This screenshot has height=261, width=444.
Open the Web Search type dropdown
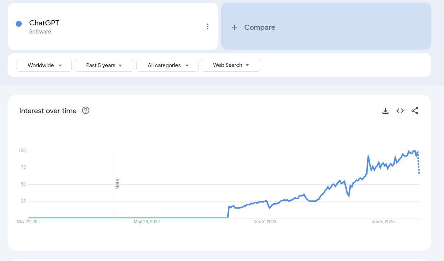click(231, 65)
